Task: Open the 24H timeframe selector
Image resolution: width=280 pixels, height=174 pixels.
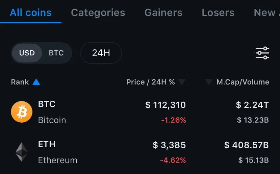Action: [x=101, y=53]
